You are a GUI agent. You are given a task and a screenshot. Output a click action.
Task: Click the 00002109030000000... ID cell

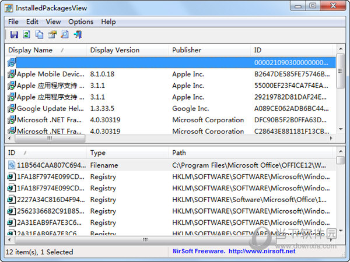coord(291,63)
